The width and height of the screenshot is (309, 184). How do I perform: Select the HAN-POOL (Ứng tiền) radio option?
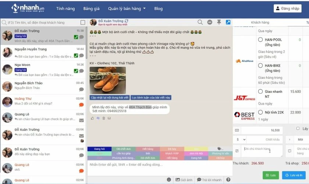260,40
